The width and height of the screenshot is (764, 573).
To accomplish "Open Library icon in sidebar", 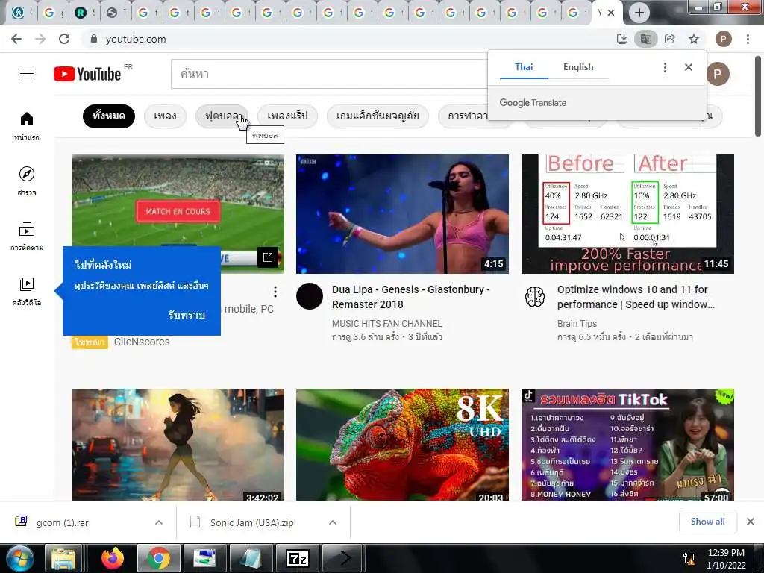I will [x=27, y=291].
